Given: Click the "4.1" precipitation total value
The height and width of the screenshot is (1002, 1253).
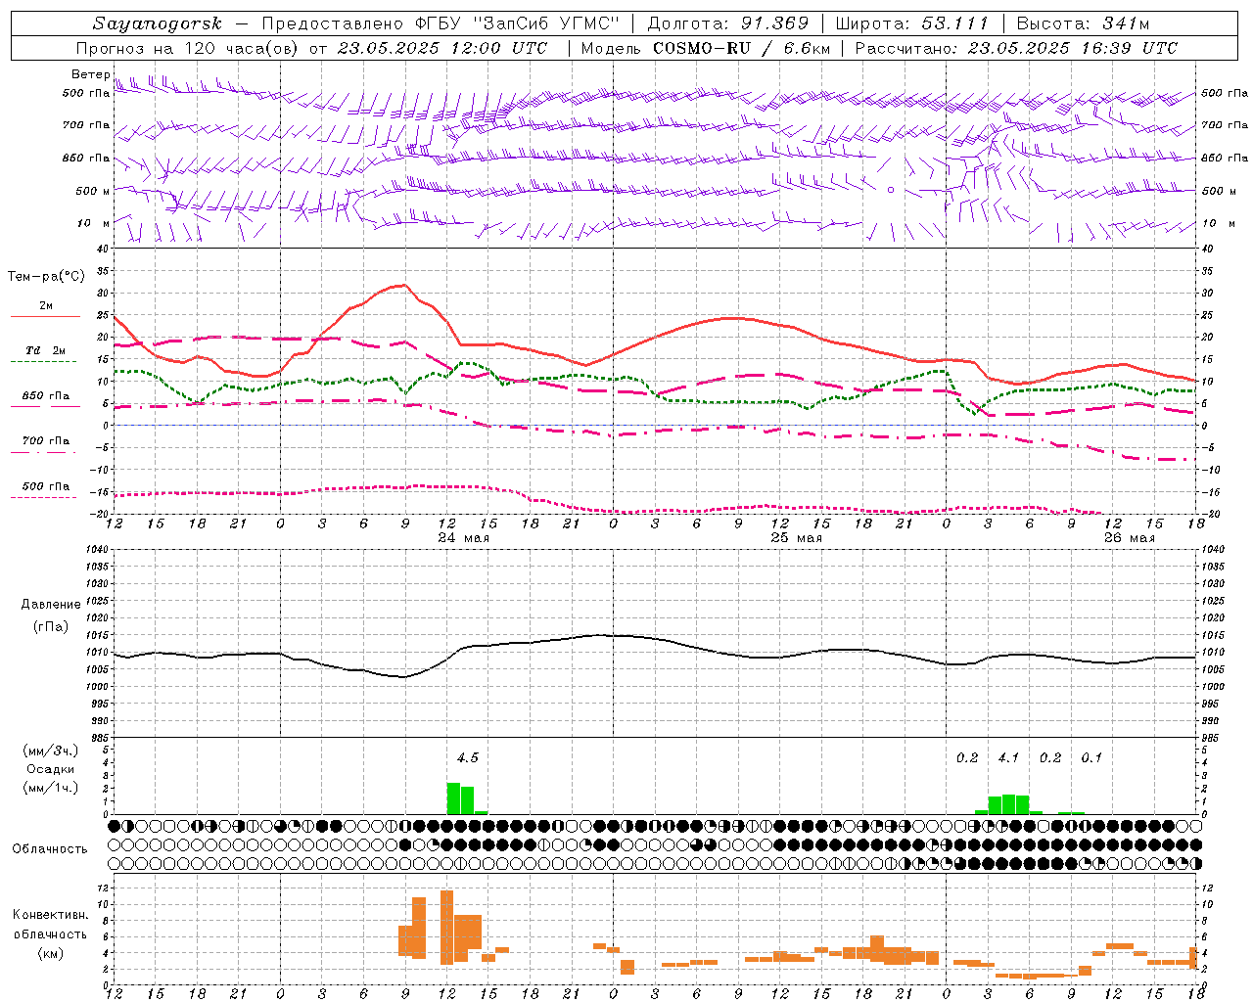Looking at the screenshot, I should coord(1008,757).
